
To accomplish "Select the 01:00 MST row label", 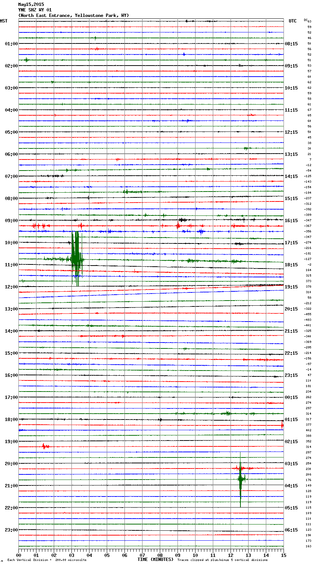I will tap(11, 44).
